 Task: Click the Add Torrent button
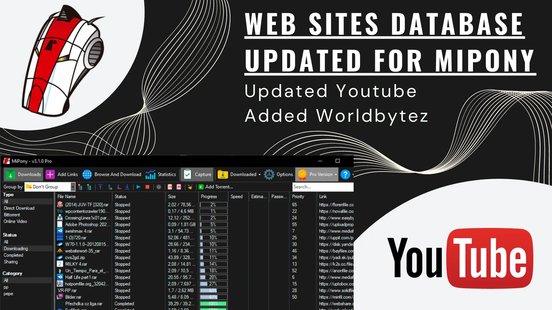click(216, 187)
